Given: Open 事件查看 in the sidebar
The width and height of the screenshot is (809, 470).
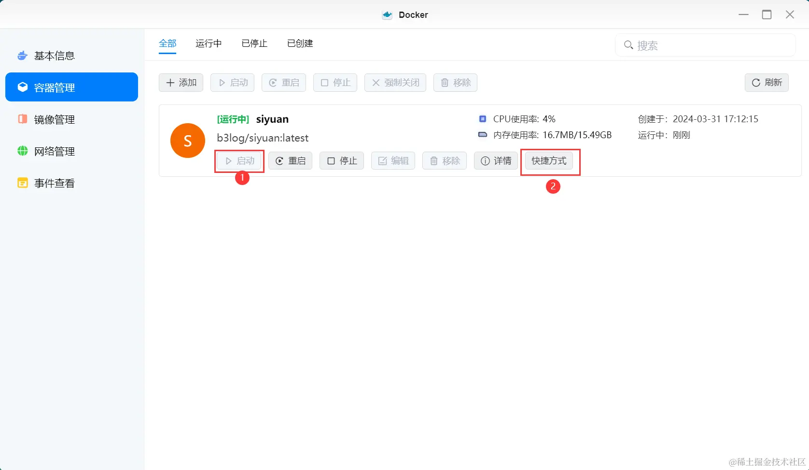Looking at the screenshot, I should (71, 183).
